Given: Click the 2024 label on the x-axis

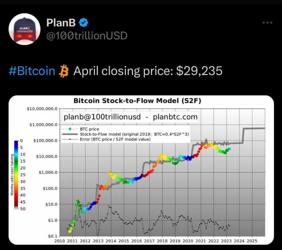Looking at the screenshot, I should (239, 241).
